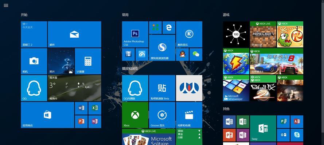Screen dimensions: 324x145
Task: Select the 其他 group header
Action: (x=226, y=109)
